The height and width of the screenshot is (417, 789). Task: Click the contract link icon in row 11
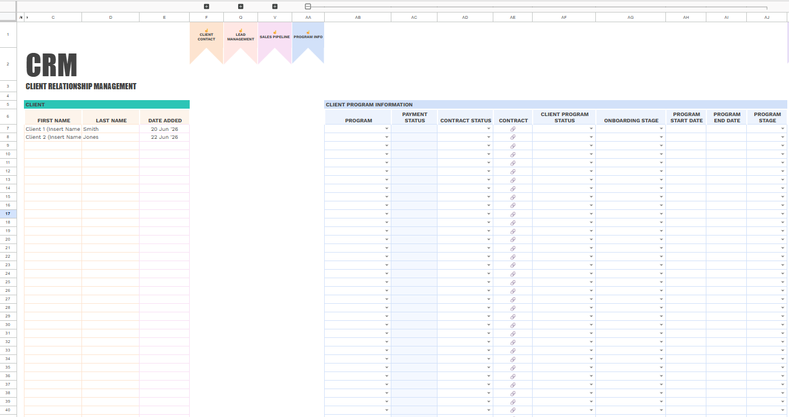tap(513, 163)
